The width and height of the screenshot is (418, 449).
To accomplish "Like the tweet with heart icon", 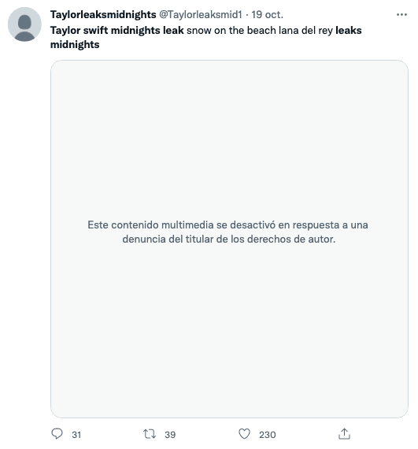I will pyautogui.click(x=244, y=434).
